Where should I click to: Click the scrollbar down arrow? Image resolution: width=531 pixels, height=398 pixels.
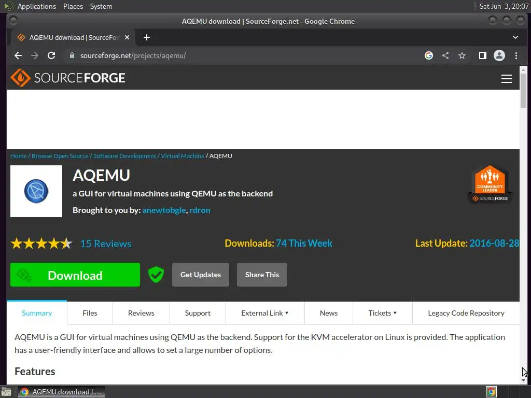pos(523,380)
